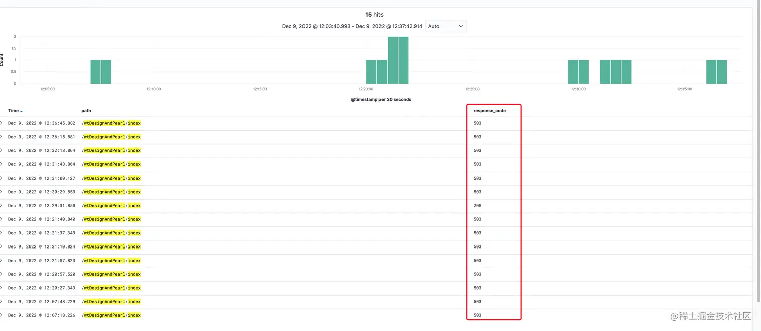Viewport: 761px width, 331px height.
Task: Expand the 12:29:31.850 log row
Action: tap(1, 206)
